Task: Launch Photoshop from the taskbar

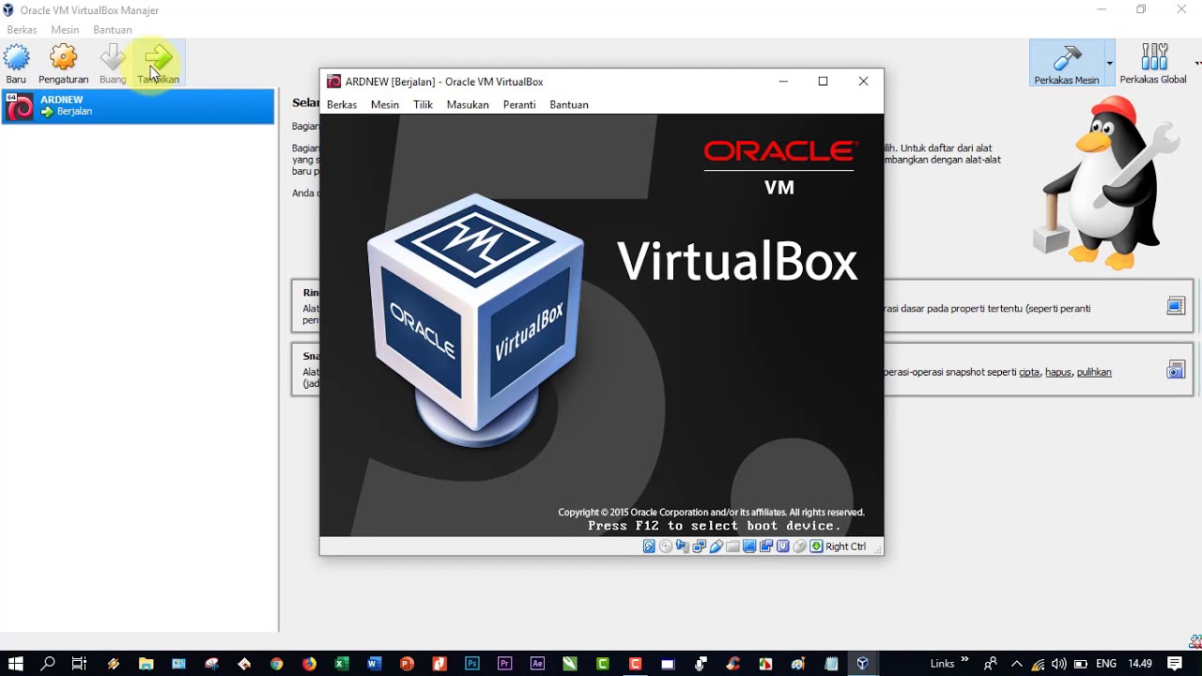Action: [x=472, y=664]
